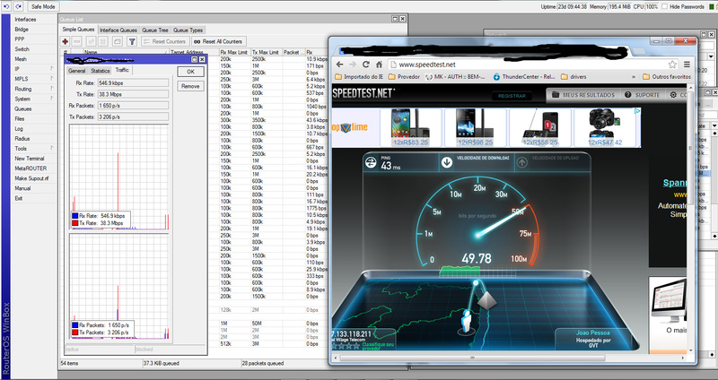Click the Reset All Counters button

click(219, 41)
